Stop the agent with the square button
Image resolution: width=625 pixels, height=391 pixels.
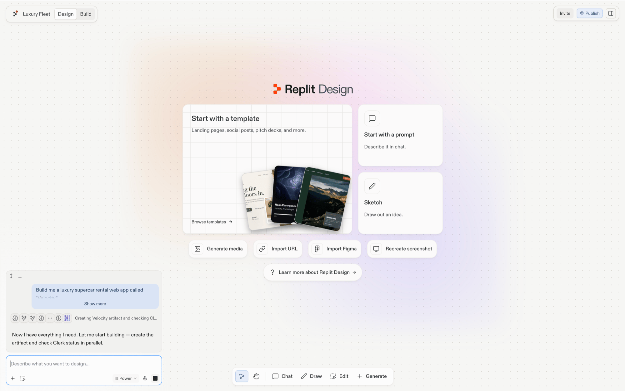pos(155,379)
